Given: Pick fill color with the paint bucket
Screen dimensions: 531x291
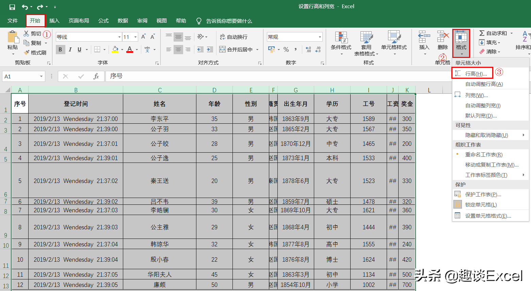Looking at the screenshot, I should pyautogui.click(x=115, y=49).
